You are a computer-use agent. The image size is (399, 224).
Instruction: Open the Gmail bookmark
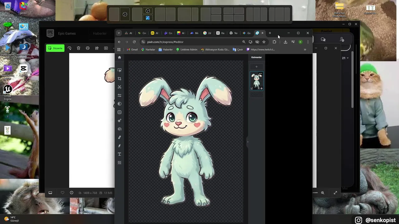132,49
